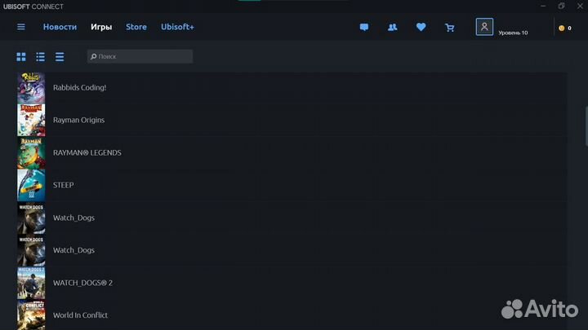
Task: Click the Ubisoft coin balance icon
Action: click(x=561, y=28)
